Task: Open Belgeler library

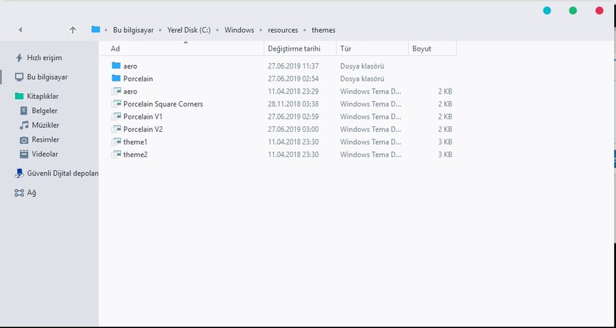Action: 44,111
